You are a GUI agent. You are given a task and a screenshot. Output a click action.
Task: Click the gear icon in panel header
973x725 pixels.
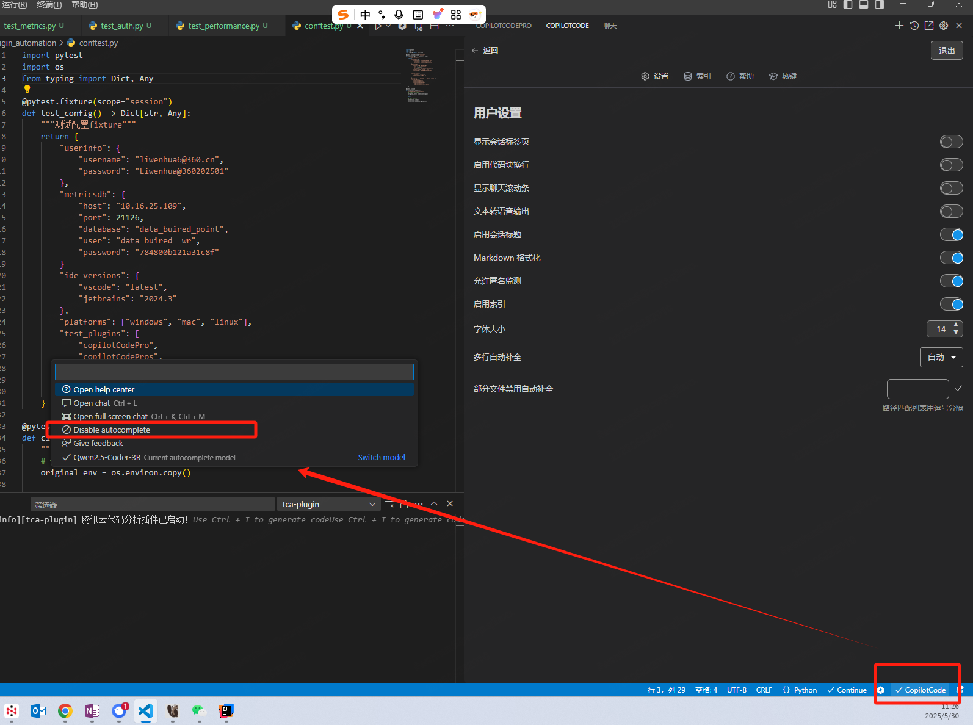(944, 26)
